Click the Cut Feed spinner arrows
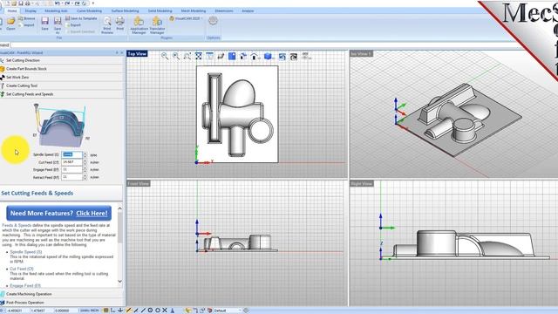 85,162
